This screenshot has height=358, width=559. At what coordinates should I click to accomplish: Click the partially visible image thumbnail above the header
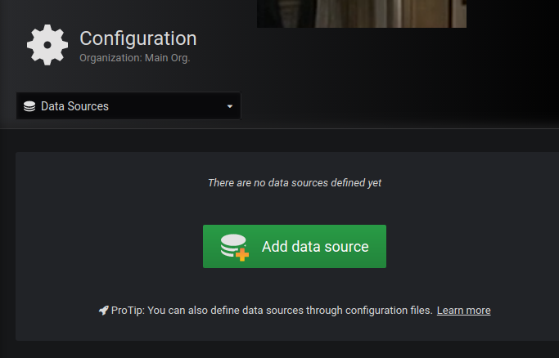point(362,14)
